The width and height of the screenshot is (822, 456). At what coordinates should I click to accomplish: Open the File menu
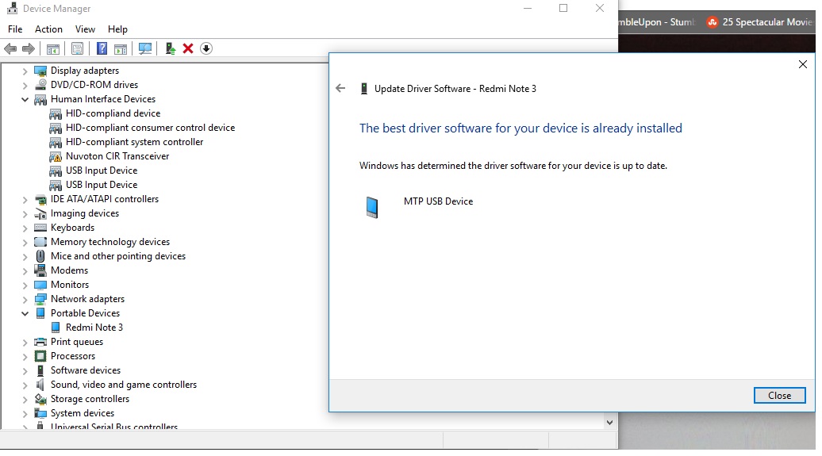(x=15, y=29)
